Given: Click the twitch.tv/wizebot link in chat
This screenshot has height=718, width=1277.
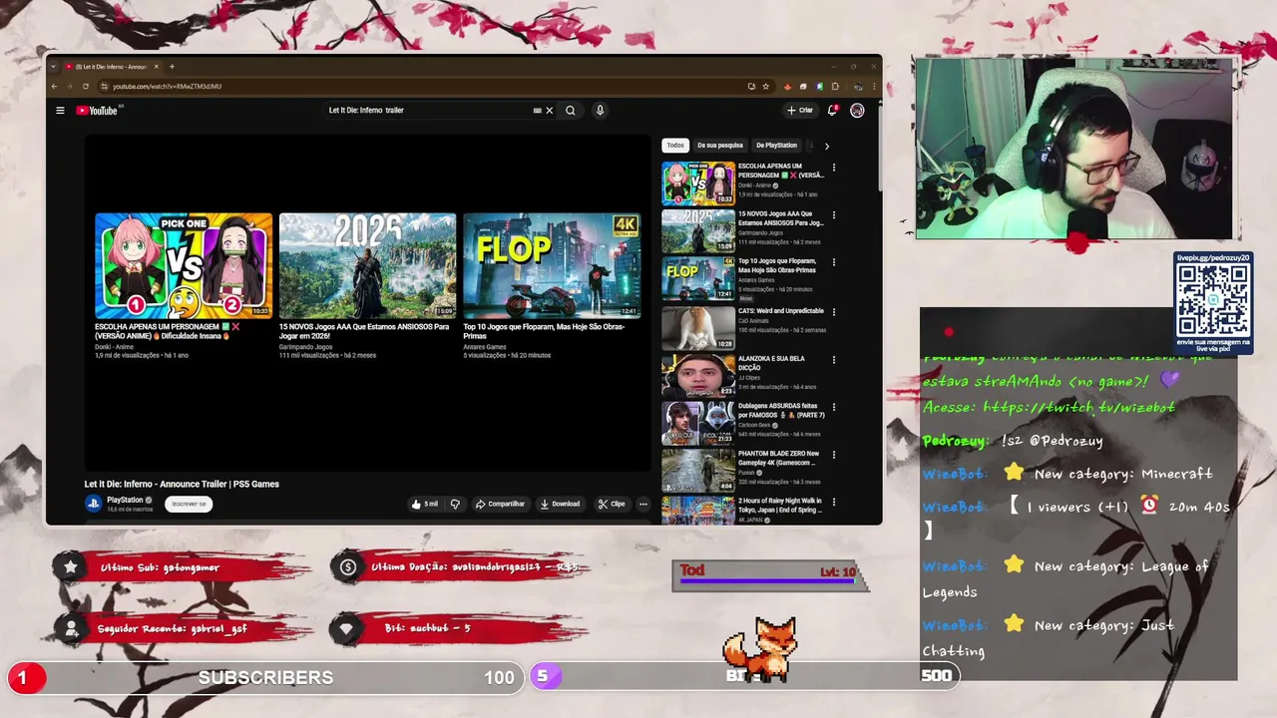Looking at the screenshot, I should tap(1079, 407).
